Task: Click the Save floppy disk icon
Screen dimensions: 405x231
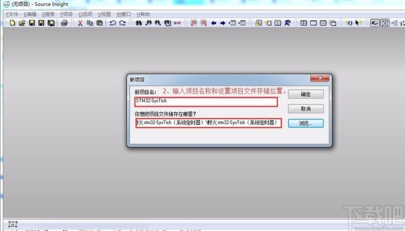Action: click(x=32, y=23)
